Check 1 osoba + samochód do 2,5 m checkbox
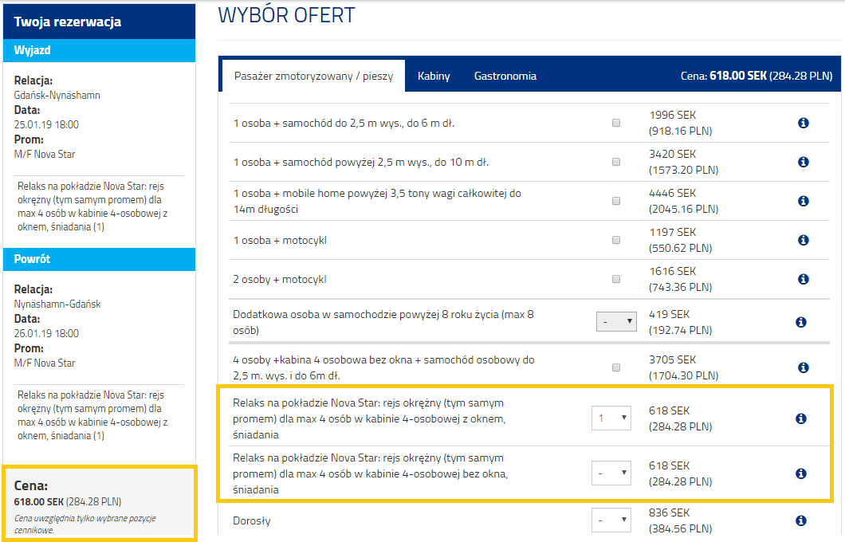Image resolution: width=845 pixels, height=542 pixels. click(x=615, y=124)
